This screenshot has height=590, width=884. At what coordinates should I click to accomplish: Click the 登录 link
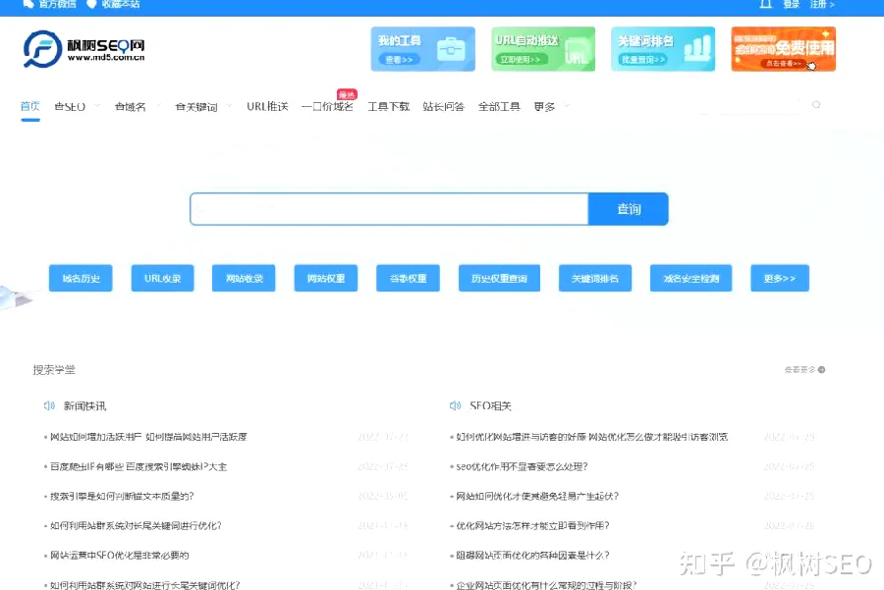792,4
